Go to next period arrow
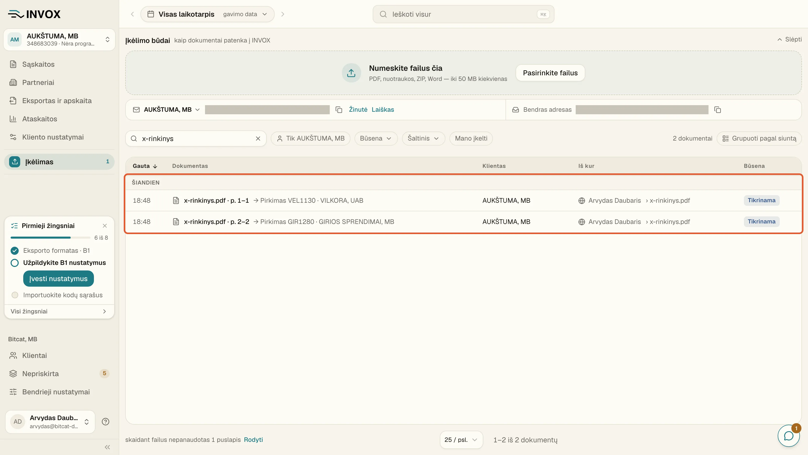 (283, 14)
